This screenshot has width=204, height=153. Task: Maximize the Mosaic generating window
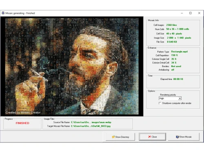click(x=191, y=13)
